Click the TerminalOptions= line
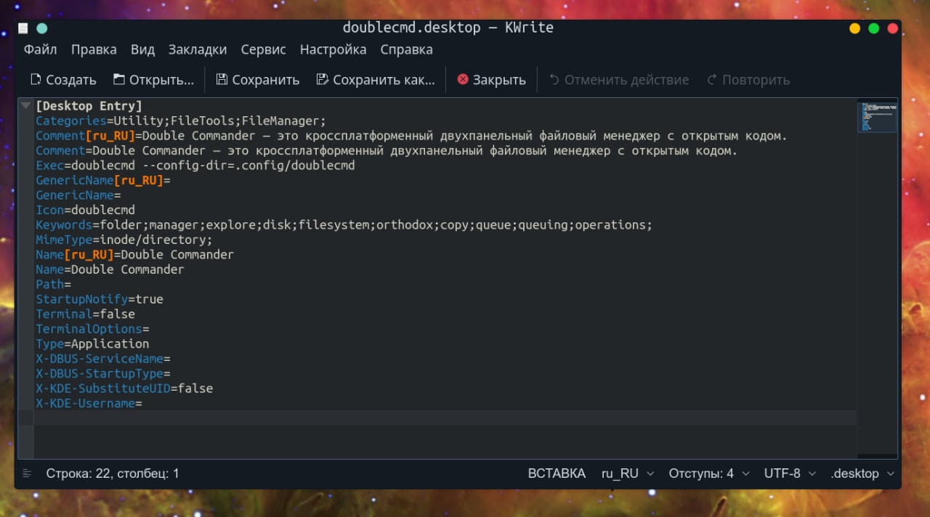930x517 pixels. (92, 329)
